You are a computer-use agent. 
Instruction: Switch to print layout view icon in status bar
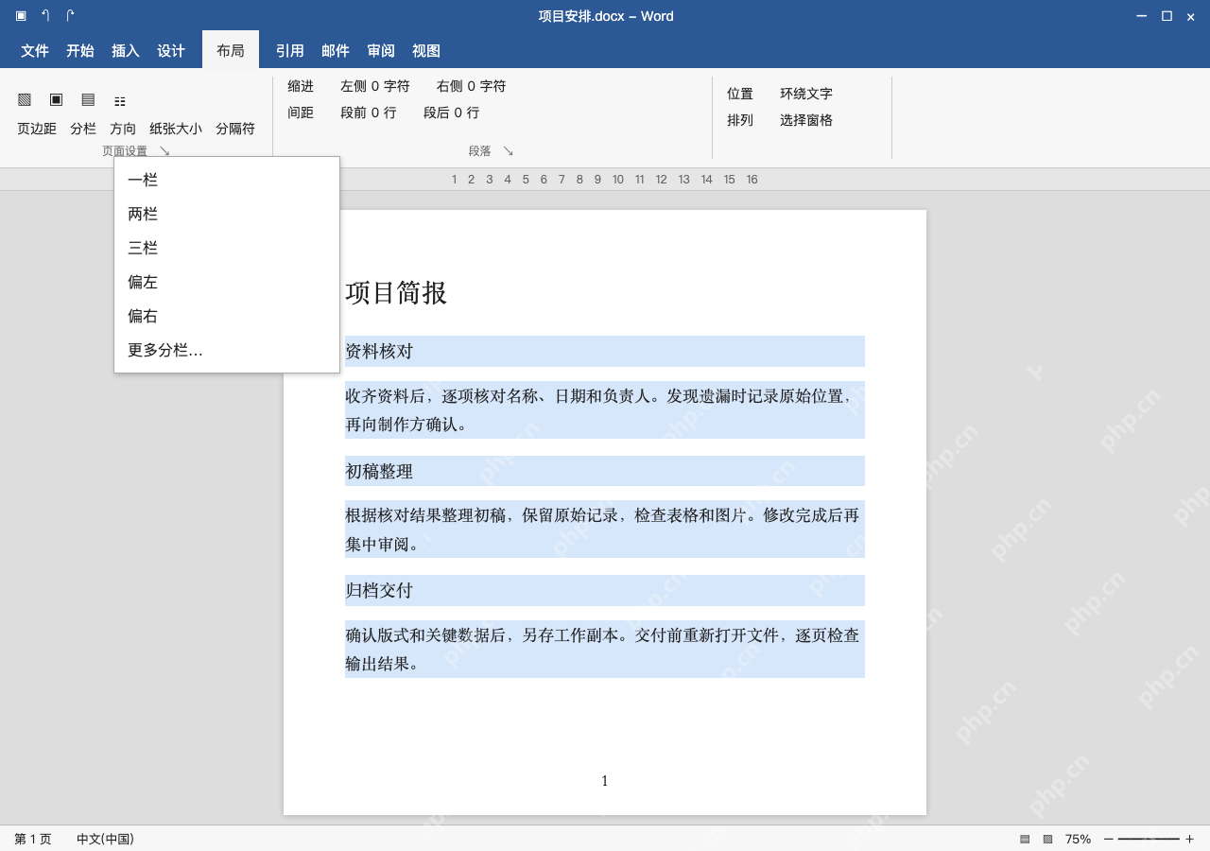(x=1025, y=839)
